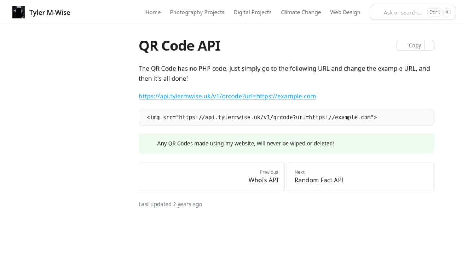462x269 pixels.
Task: Navigate to Digital Projects
Action: (252, 12)
